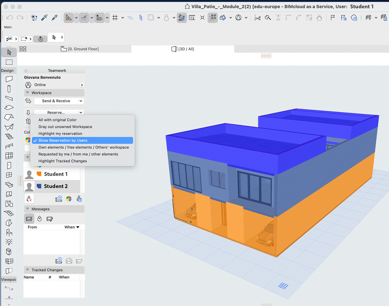Collapse the Tracked Changes section
The image size is (389, 306).
click(x=27, y=270)
